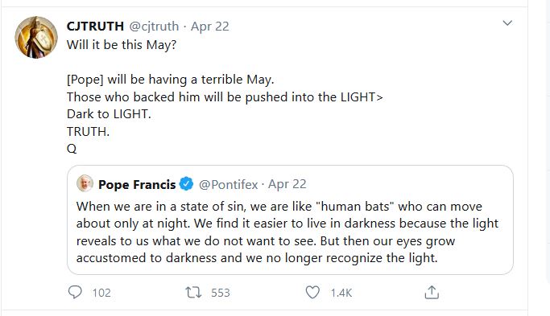
Task: Click the Pope Francis name in quoted tweet
Action: pos(137,184)
